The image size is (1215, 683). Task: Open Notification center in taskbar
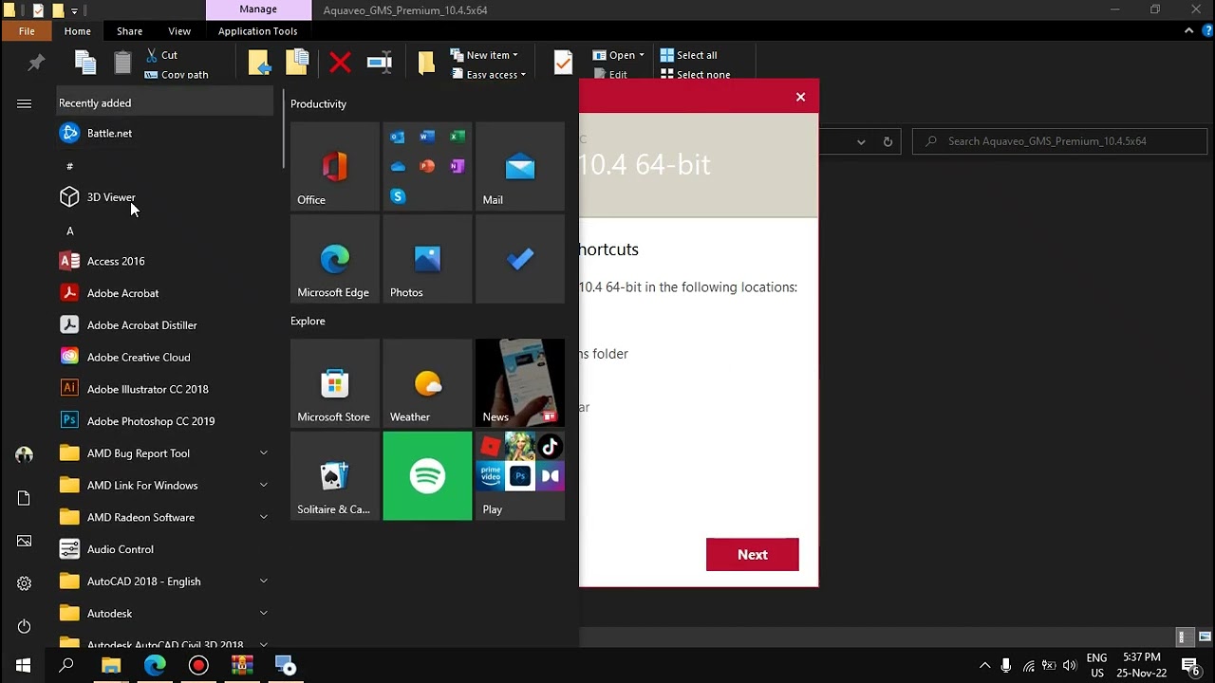pyautogui.click(x=1190, y=666)
